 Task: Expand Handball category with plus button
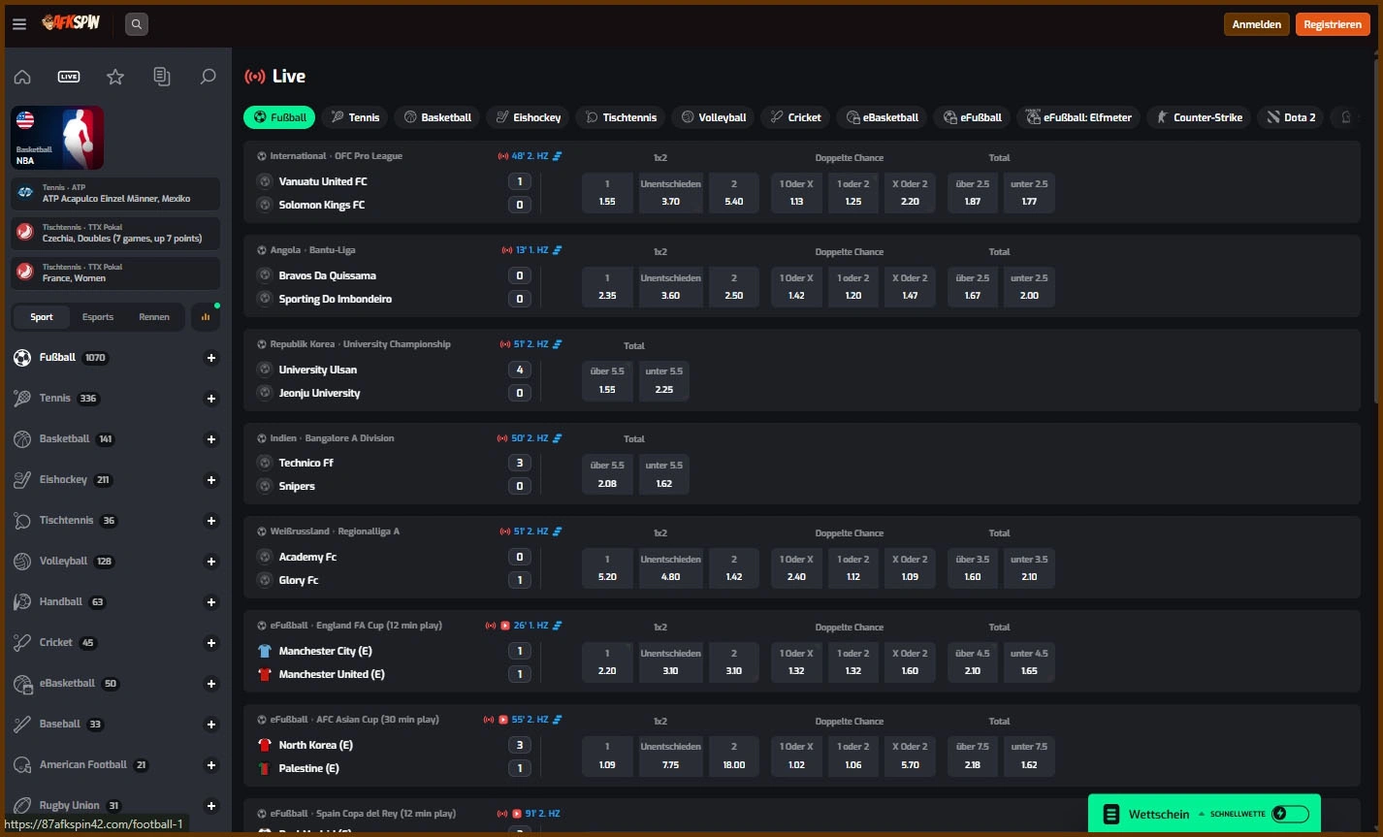pyautogui.click(x=211, y=602)
